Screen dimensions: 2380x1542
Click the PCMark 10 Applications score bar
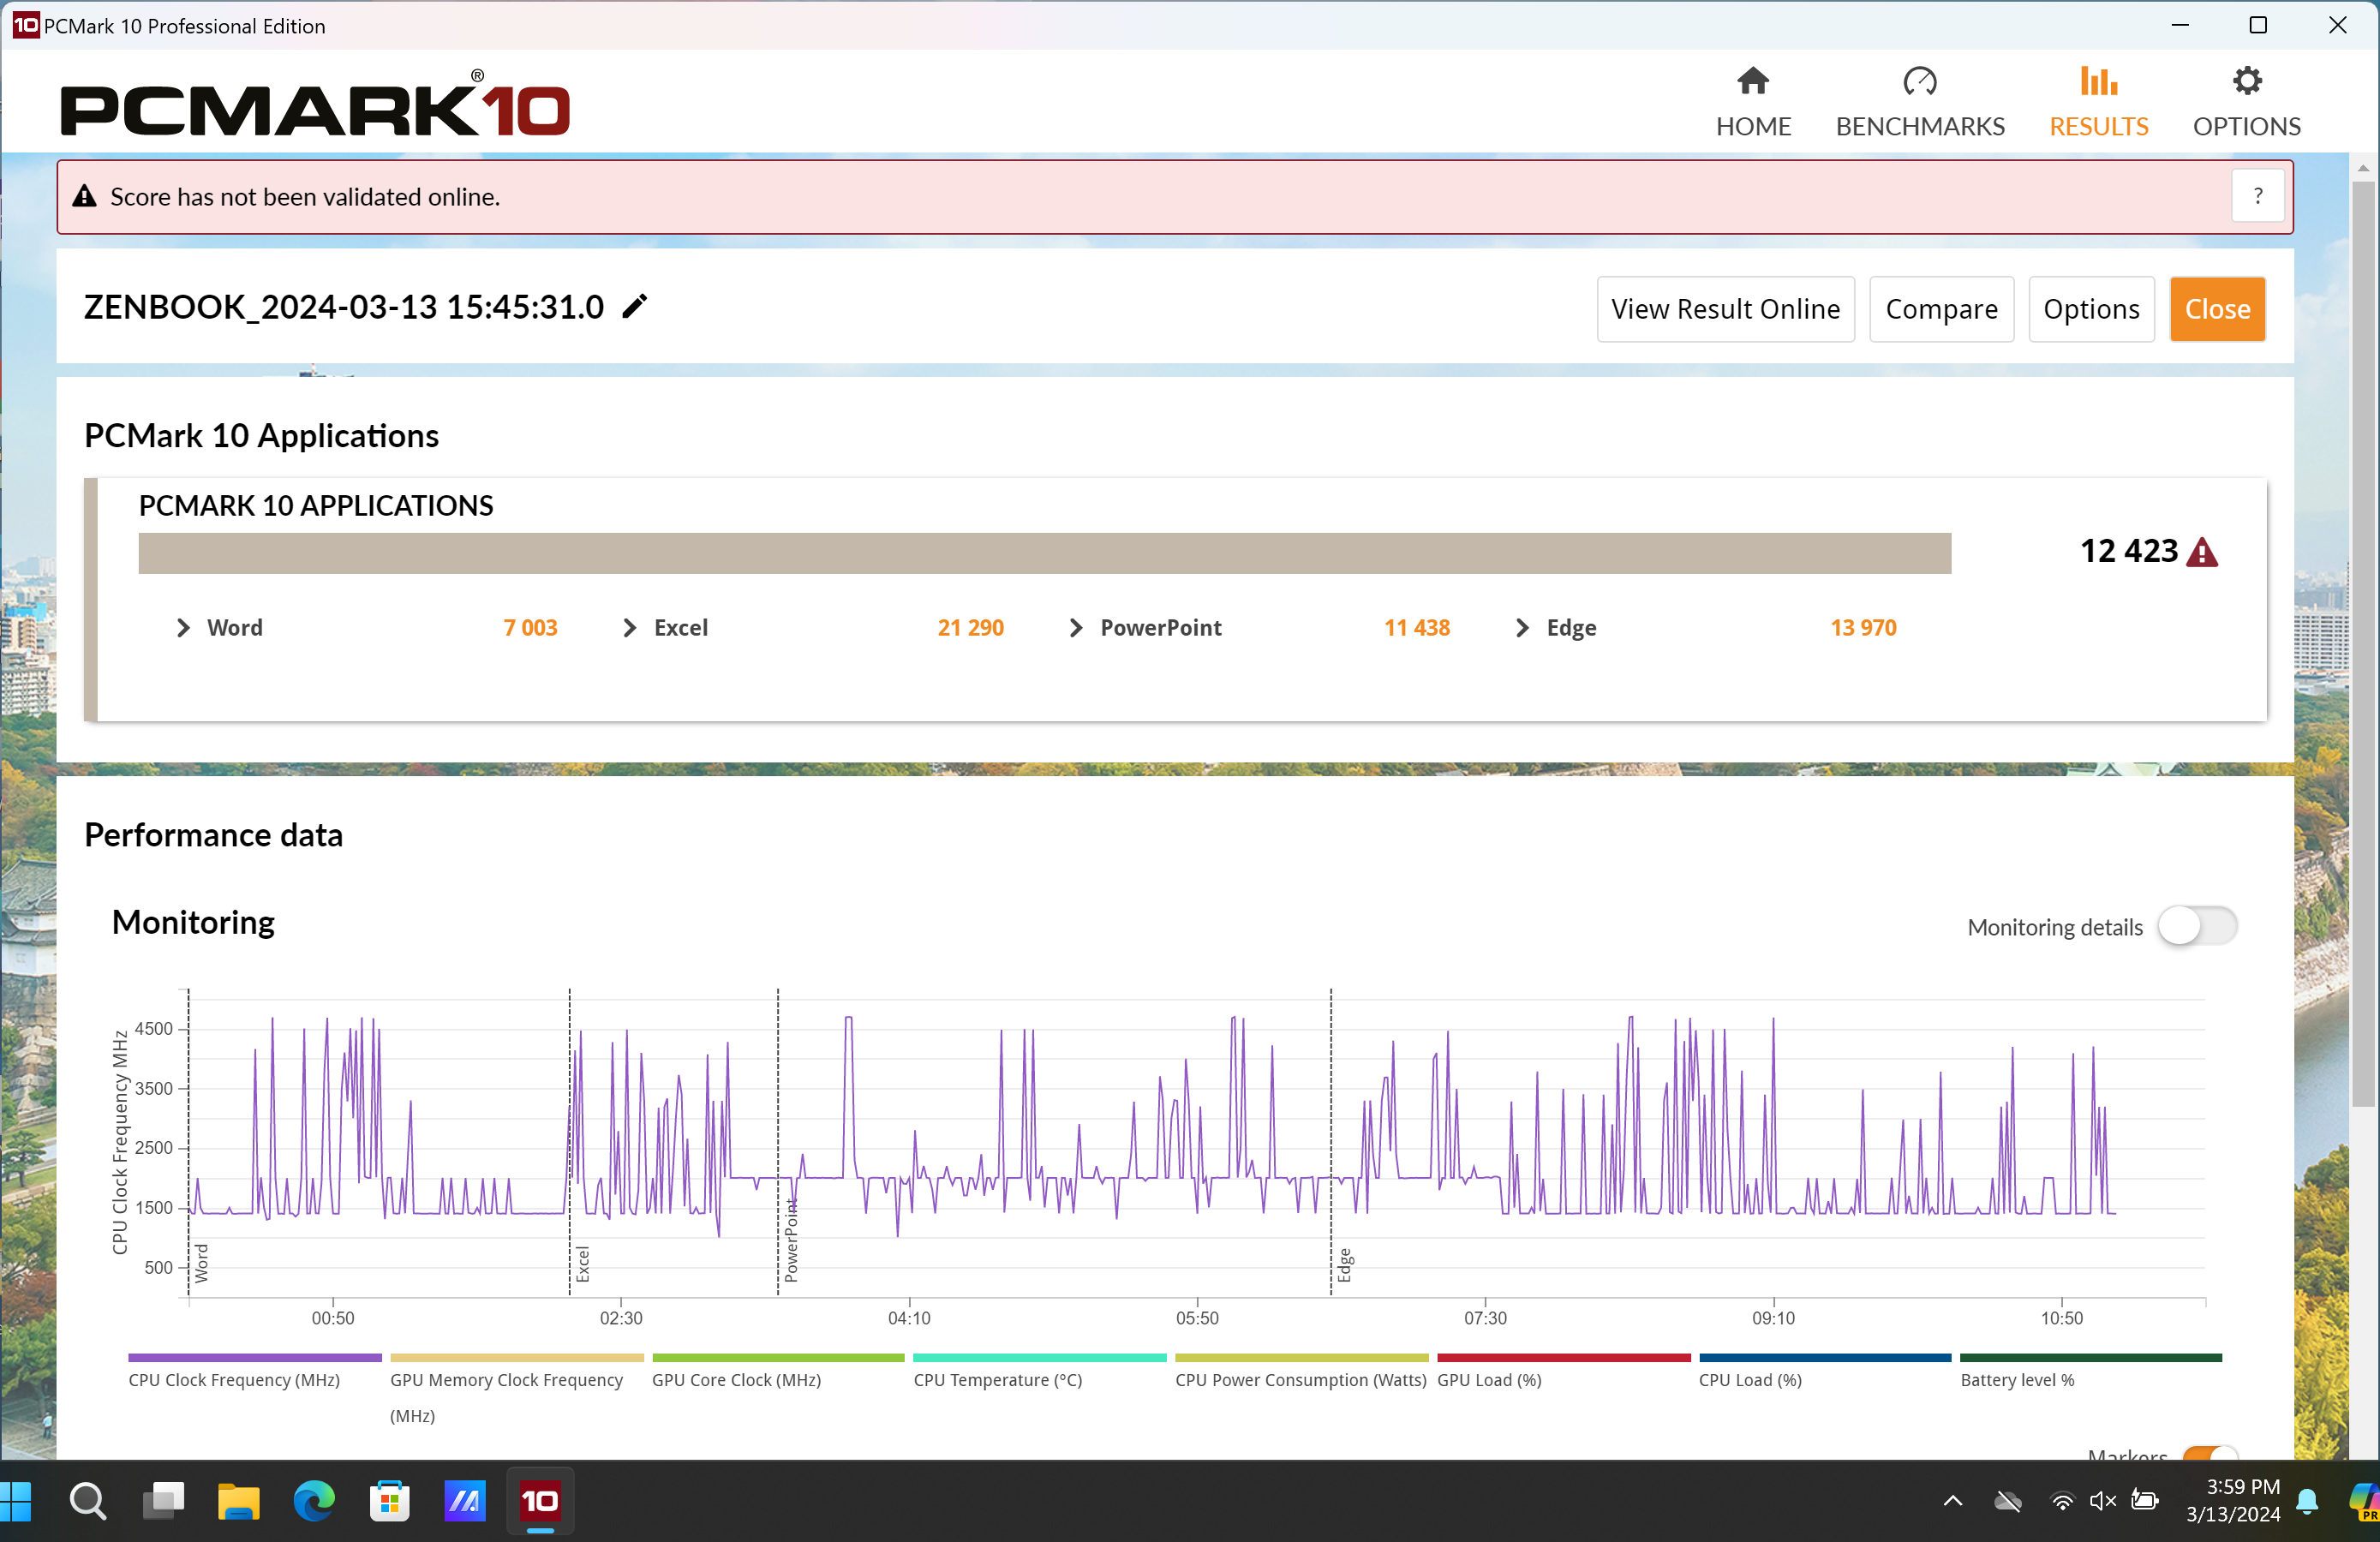(x=1044, y=553)
